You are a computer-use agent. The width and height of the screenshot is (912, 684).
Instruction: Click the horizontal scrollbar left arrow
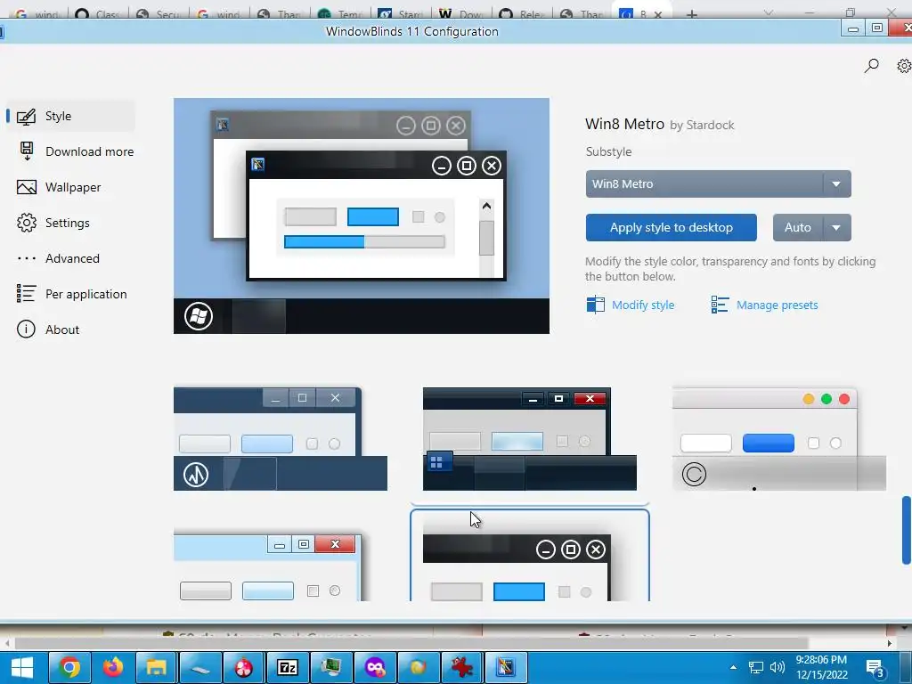[7, 643]
